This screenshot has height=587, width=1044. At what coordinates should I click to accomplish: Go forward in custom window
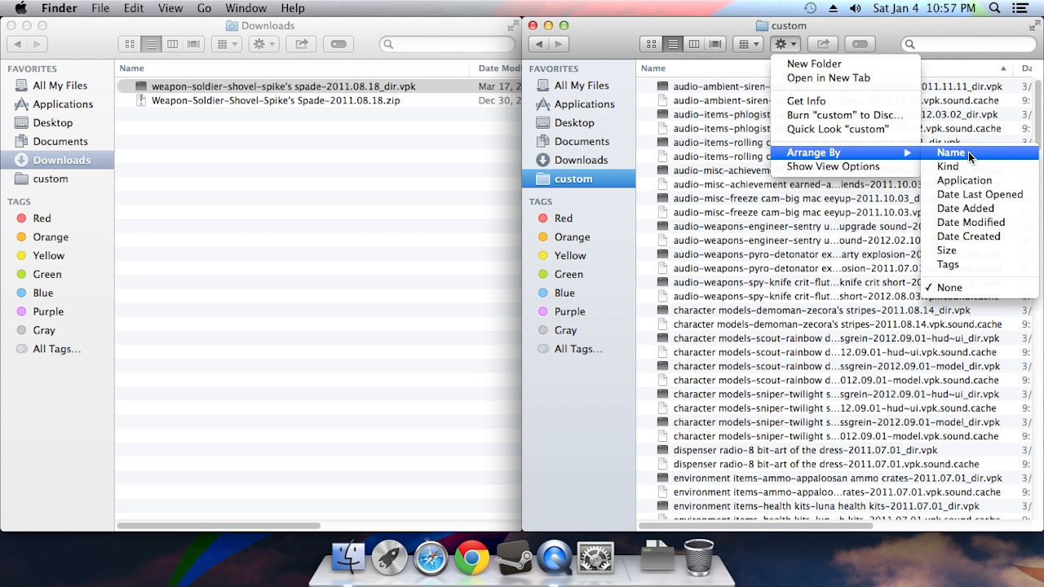click(x=559, y=44)
